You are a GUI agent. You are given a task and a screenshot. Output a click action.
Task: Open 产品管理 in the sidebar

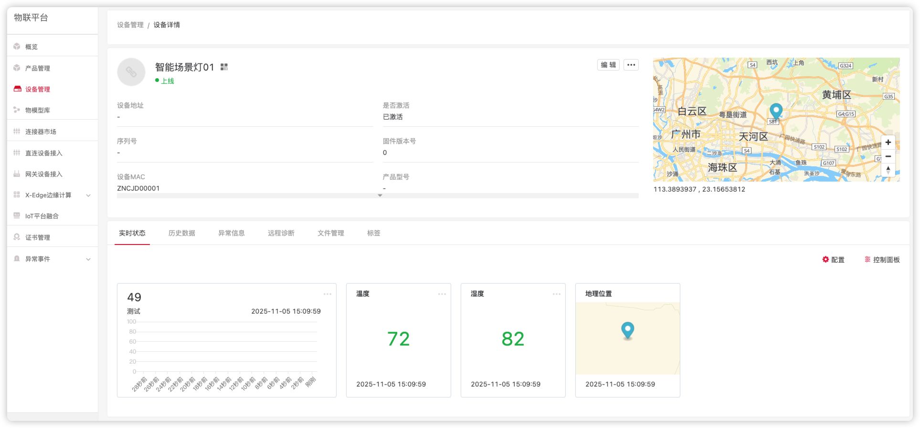coord(38,68)
